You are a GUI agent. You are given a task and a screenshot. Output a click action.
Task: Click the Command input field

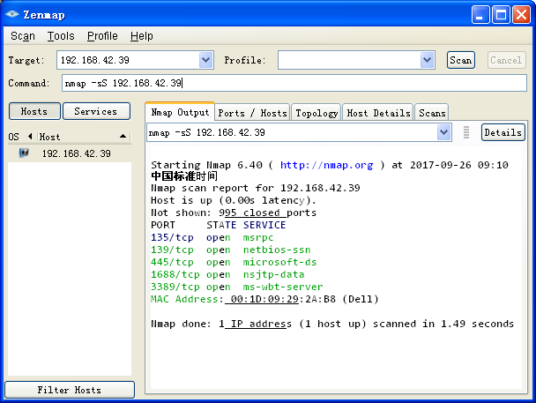click(294, 83)
